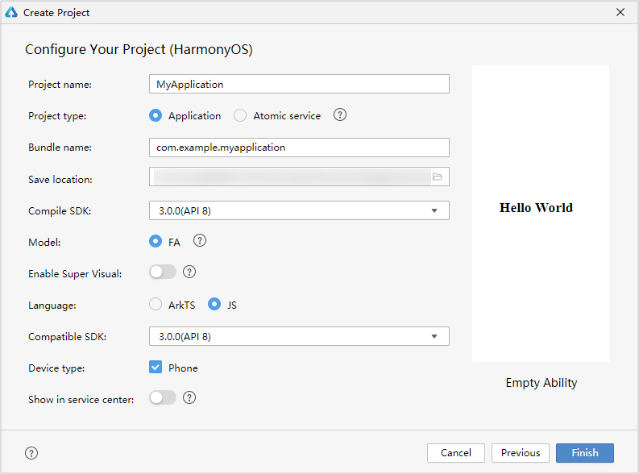Image resolution: width=639 pixels, height=474 pixels.
Task: Click the Project name input field
Action: click(299, 84)
